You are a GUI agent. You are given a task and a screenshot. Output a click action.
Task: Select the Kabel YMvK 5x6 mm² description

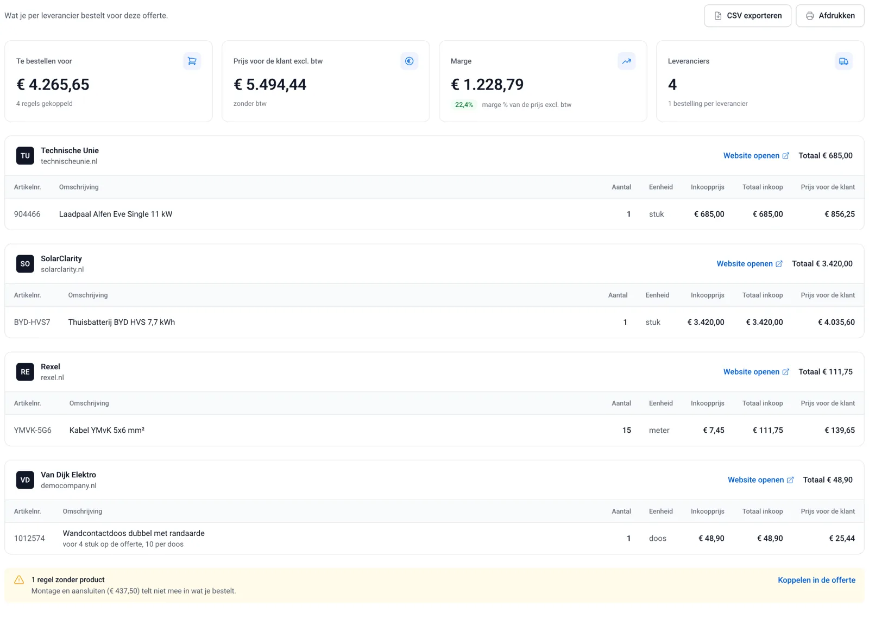[107, 430]
